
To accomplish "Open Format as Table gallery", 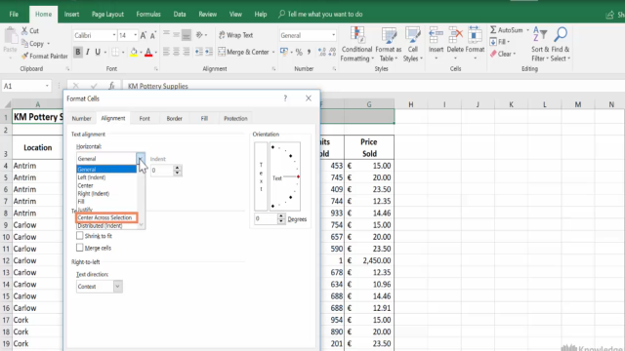I will click(x=389, y=44).
